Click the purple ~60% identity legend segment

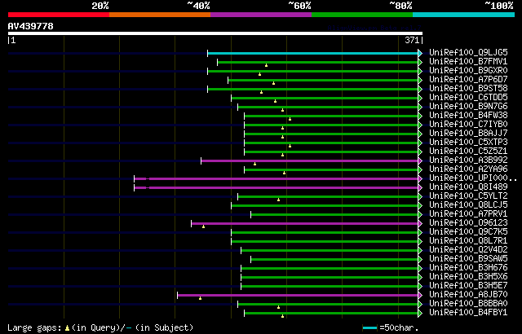click(261, 15)
